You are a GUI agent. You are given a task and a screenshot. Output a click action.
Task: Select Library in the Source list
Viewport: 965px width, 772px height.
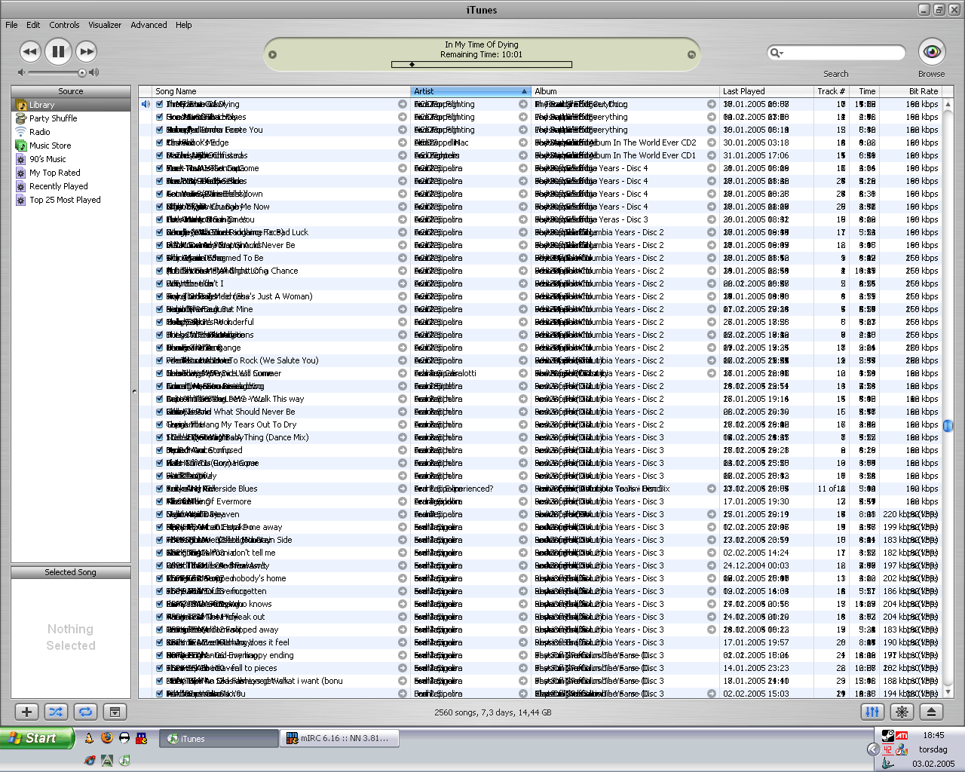click(71, 105)
